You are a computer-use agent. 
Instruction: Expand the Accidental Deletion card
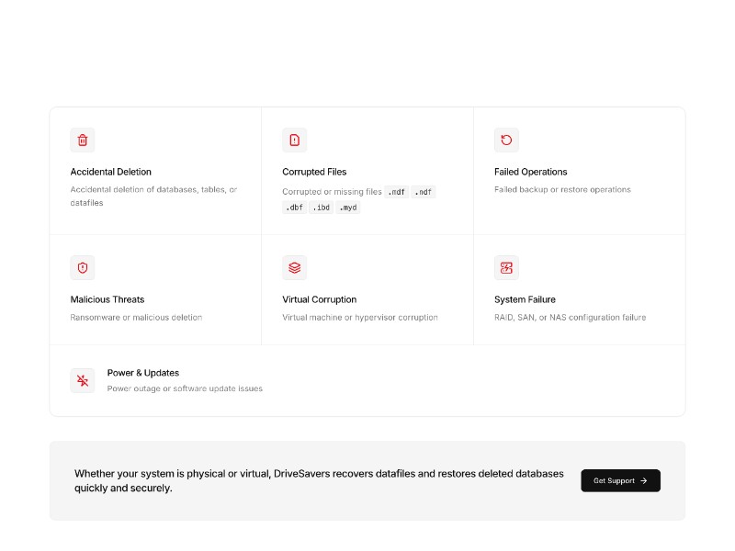(x=155, y=171)
